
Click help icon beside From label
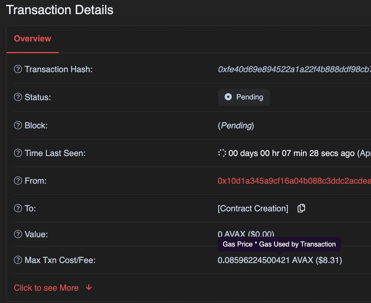click(x=18, y=181)
